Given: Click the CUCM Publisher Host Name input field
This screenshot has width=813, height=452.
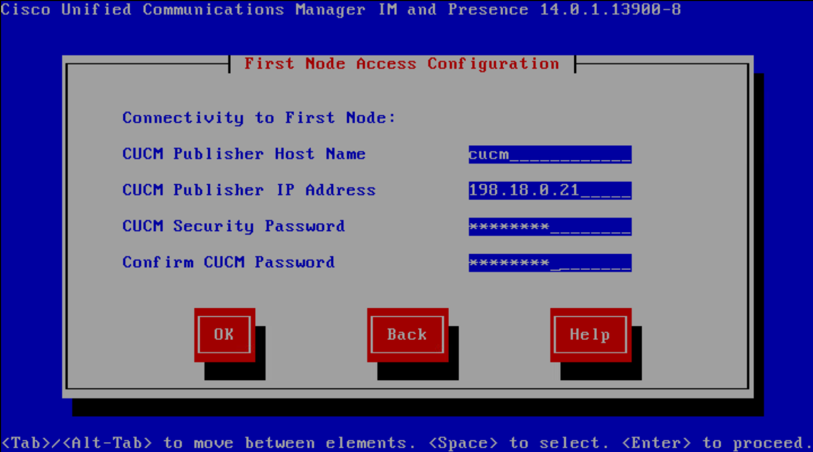Looking at the screenshot, I should tap(550, 154).
